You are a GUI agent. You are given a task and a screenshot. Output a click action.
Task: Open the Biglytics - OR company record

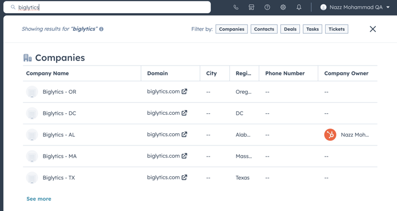[59, 92]
